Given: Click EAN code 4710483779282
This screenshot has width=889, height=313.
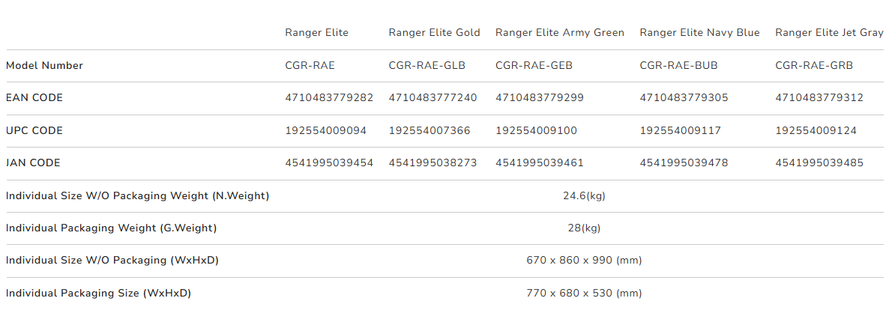Looking at the screenshot, I should point(329,98).
